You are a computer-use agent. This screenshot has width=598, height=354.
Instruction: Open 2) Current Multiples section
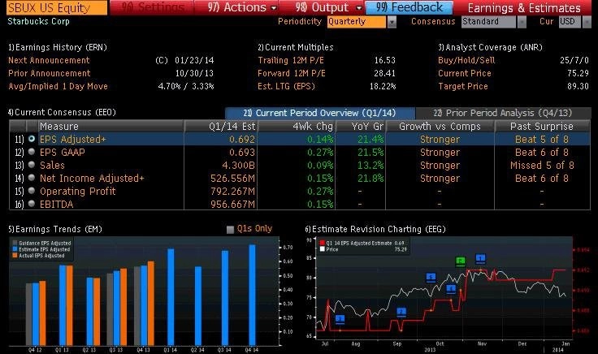tap(296, 47)
